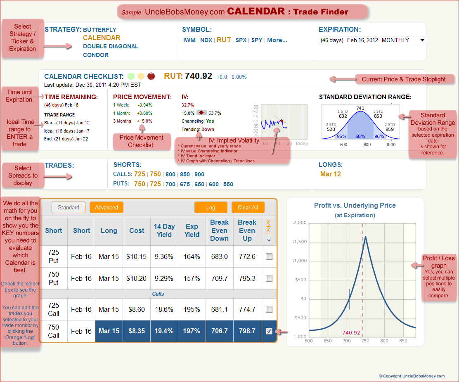Screen dimensions: 459x382
Task: Open the IV trend mini graph
Action: coord(284,121)
